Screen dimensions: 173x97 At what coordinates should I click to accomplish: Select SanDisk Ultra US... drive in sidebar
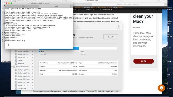pyautogui.click(x=23, y=67)
